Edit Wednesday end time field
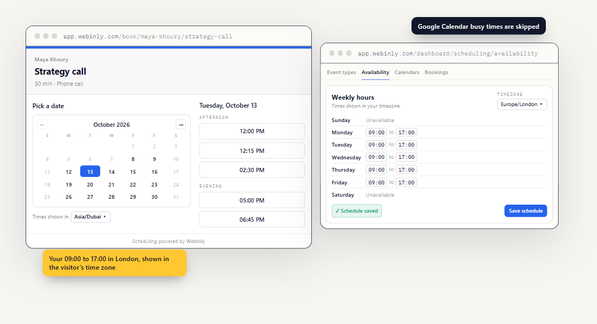 pos(406,157)
